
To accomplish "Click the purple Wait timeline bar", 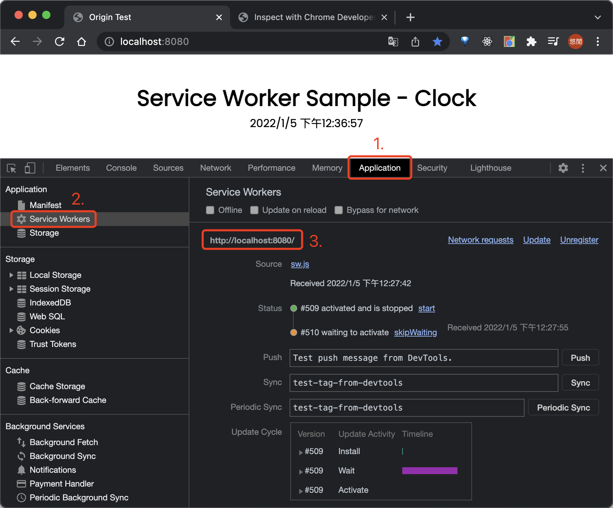I will (429, 470).
